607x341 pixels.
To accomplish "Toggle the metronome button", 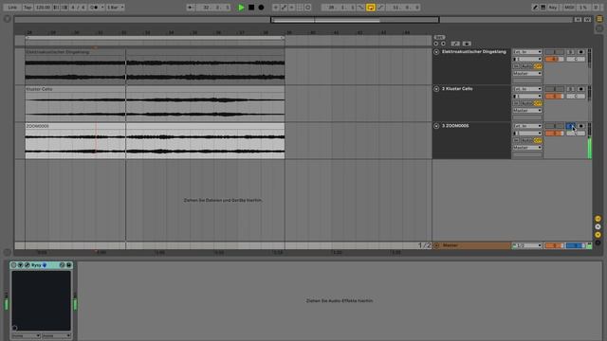I will (95, 8).
